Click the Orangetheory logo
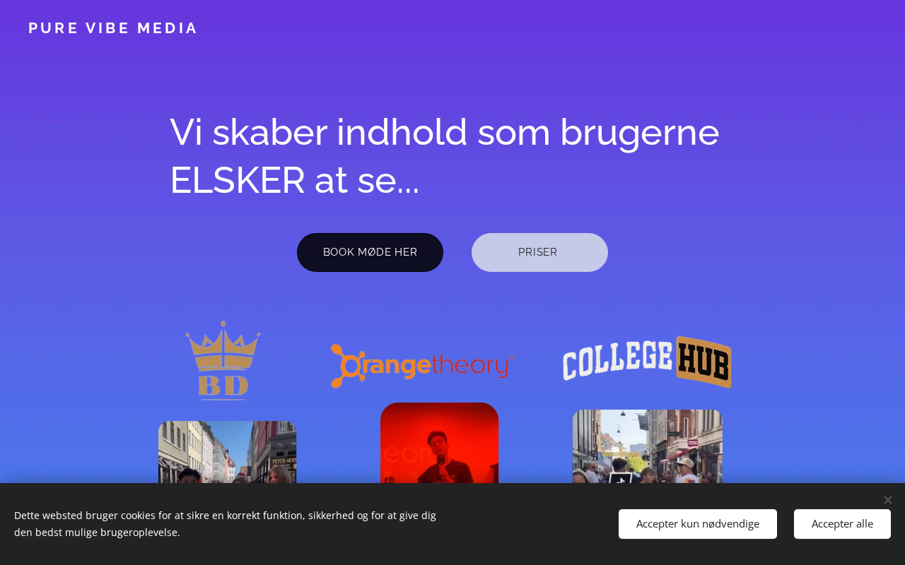 (422, 365)
